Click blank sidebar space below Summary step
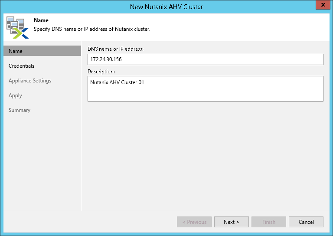 [42, 165]
